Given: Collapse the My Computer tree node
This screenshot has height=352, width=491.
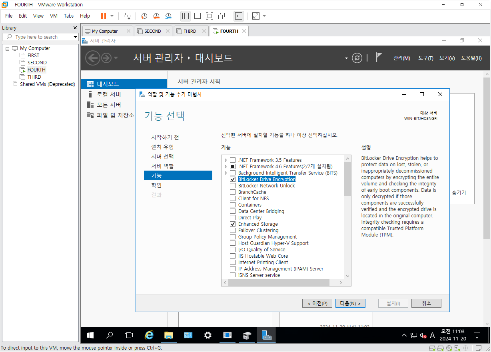Looking at the screenshot, I should [8, 48].
